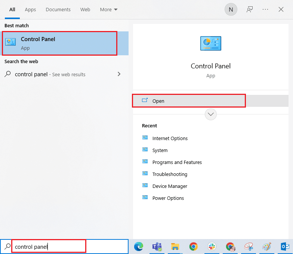Open Programs and Features from Recent
The image size is (293, 254).
177,162
